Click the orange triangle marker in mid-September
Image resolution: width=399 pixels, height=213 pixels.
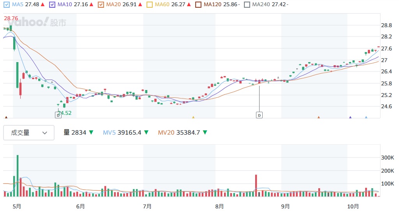pos(319,117)
